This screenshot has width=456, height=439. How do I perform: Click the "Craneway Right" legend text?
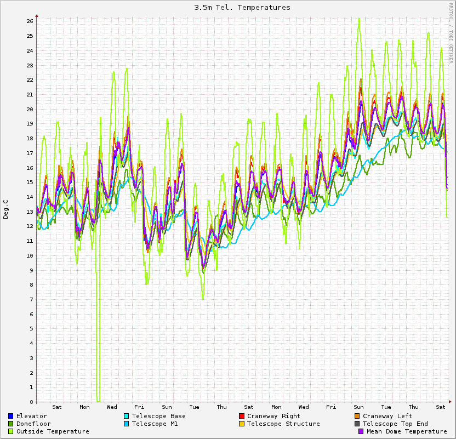pyautogui.click(x=274, y=417)
